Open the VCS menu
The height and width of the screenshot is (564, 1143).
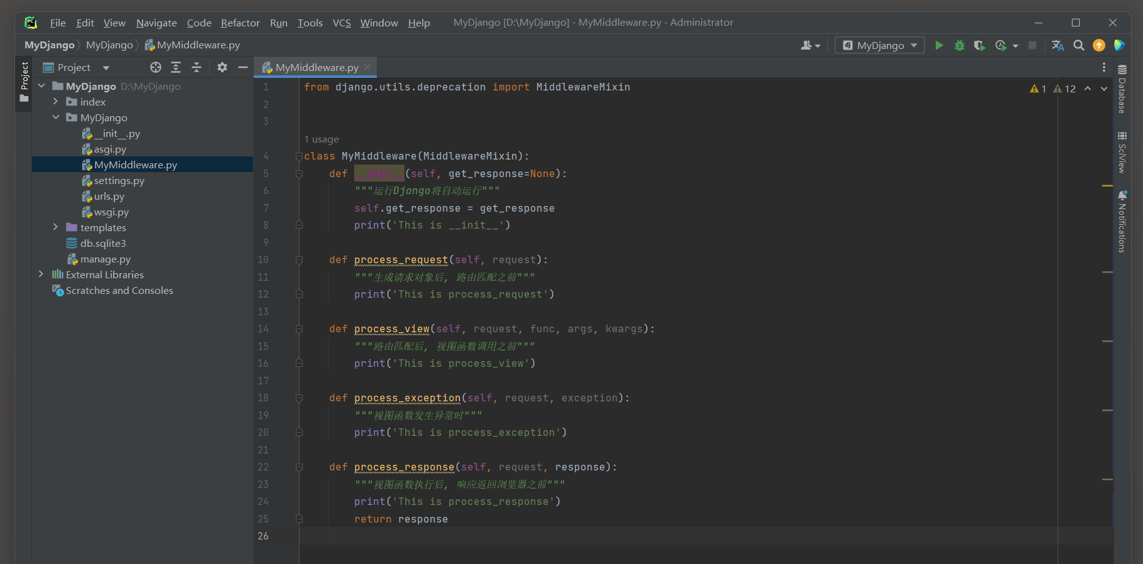click(x=342, y=23)
